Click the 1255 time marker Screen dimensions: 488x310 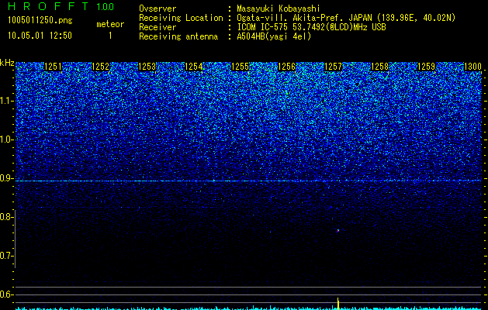tap(240, 67)
